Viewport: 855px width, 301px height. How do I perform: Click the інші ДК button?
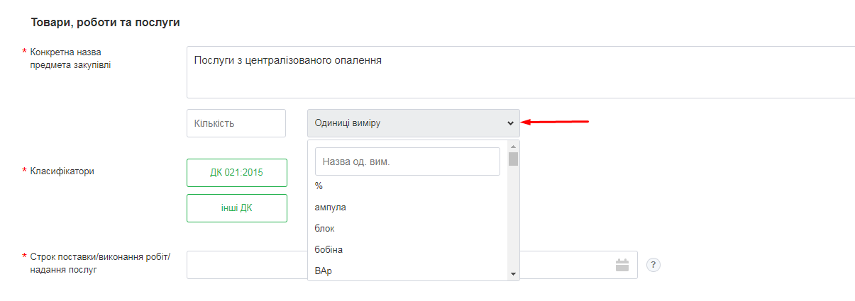237,208
